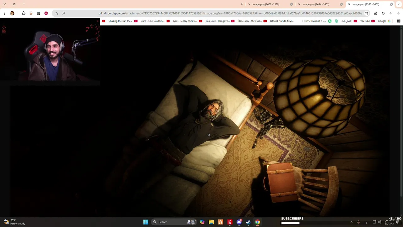403x227 pixels.
Task: Open a new tab with plus button
Action: (242, 4)
